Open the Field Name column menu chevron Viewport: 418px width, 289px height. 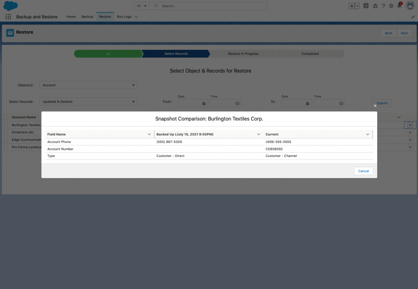pyautogui.click(x=149, y=134)
